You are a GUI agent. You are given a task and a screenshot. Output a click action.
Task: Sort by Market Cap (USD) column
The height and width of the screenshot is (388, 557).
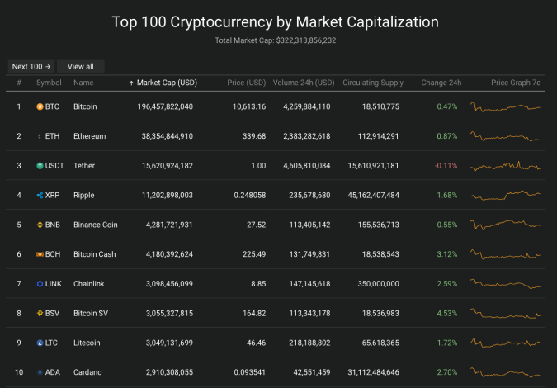167,83
